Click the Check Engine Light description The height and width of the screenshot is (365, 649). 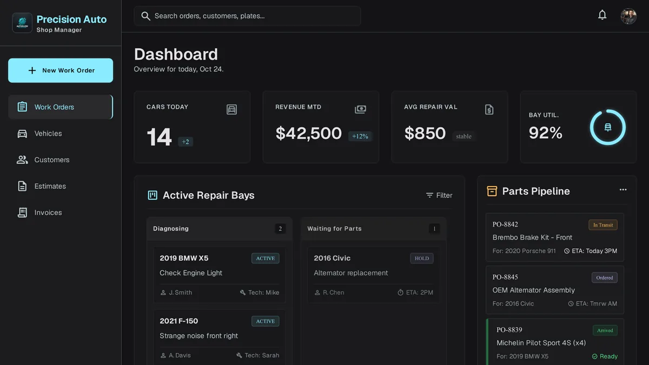coord(191,273)
